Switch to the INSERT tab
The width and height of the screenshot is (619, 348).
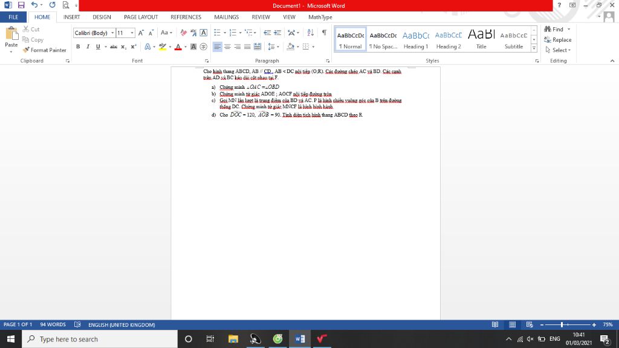(71, 17)
